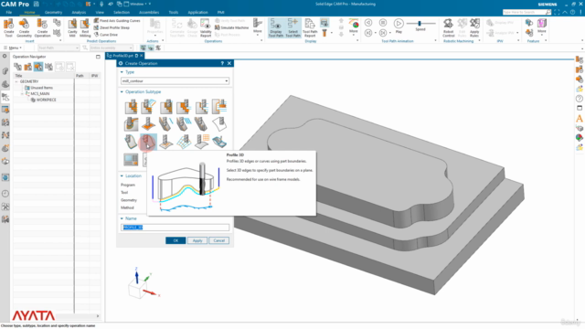Viewport: 585px width, 329px height.
Task: Select the subtype icon left of Profile 3D
Action: (x=131, y=143)
